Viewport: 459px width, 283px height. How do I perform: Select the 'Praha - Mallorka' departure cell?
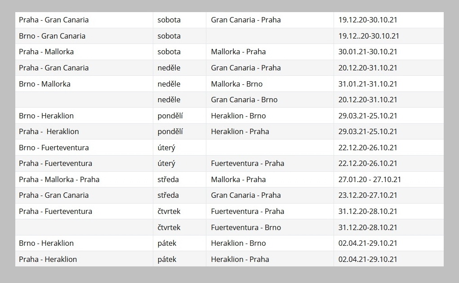pyautogui.click(x=84, y=52)
